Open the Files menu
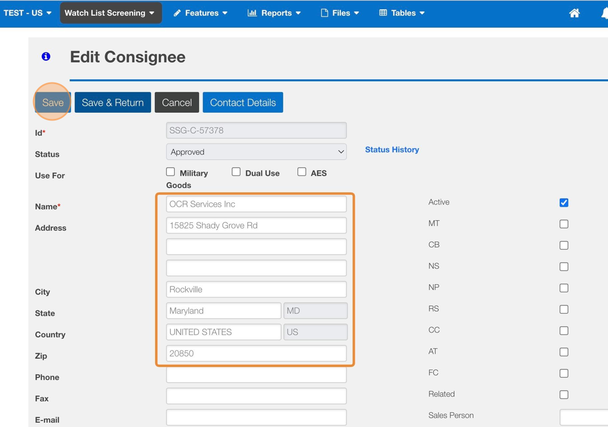Screen dimensions: 608x427 [340, 13]
